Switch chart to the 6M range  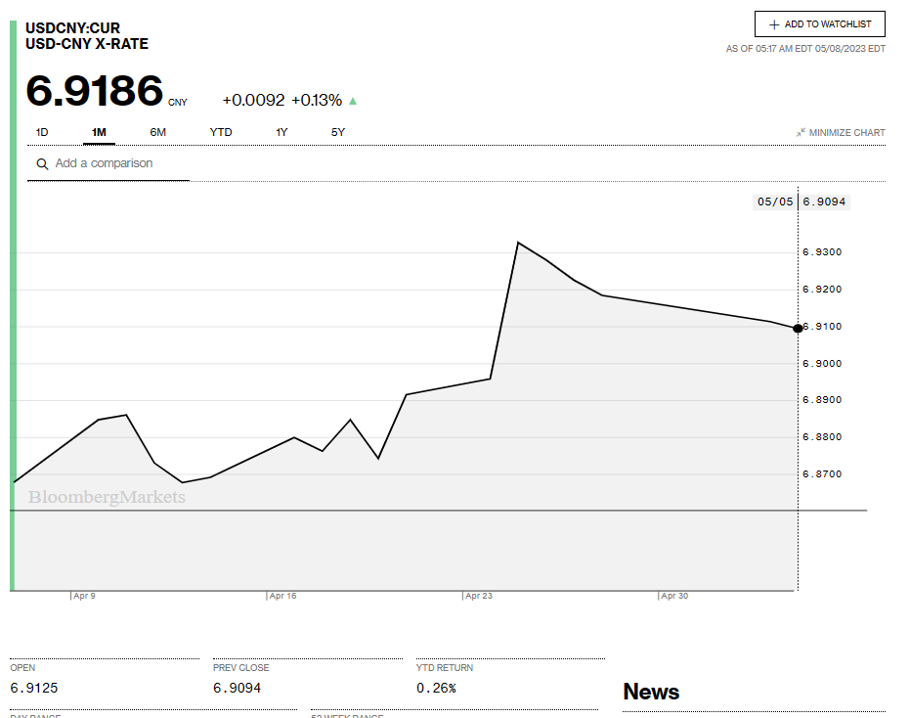pos(157,132)
